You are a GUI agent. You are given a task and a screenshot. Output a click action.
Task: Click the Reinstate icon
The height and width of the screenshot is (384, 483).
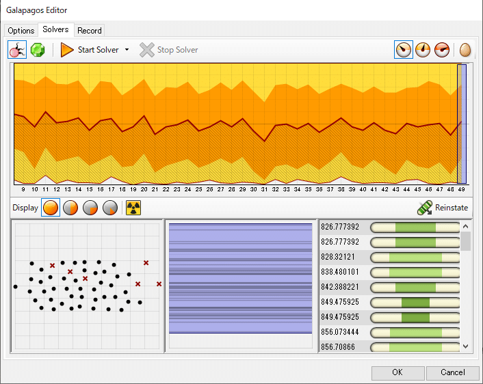click(425, 208)
